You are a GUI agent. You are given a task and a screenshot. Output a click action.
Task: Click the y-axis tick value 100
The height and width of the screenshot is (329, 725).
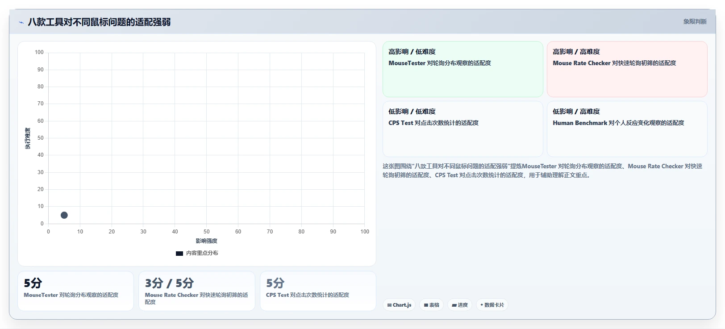point(39,52)
